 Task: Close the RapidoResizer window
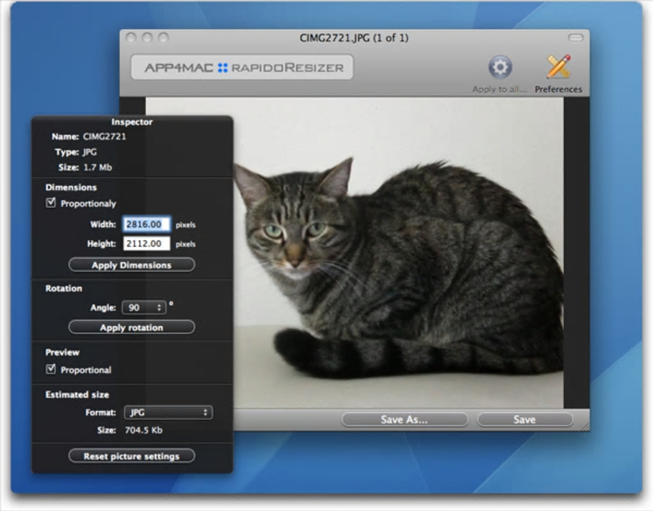click(x=131, y=38)
